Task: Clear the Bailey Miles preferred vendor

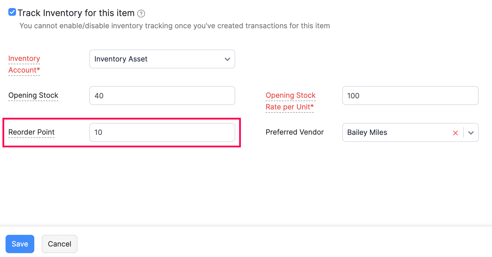Action: pyautogui.click(x=455, y=133)
